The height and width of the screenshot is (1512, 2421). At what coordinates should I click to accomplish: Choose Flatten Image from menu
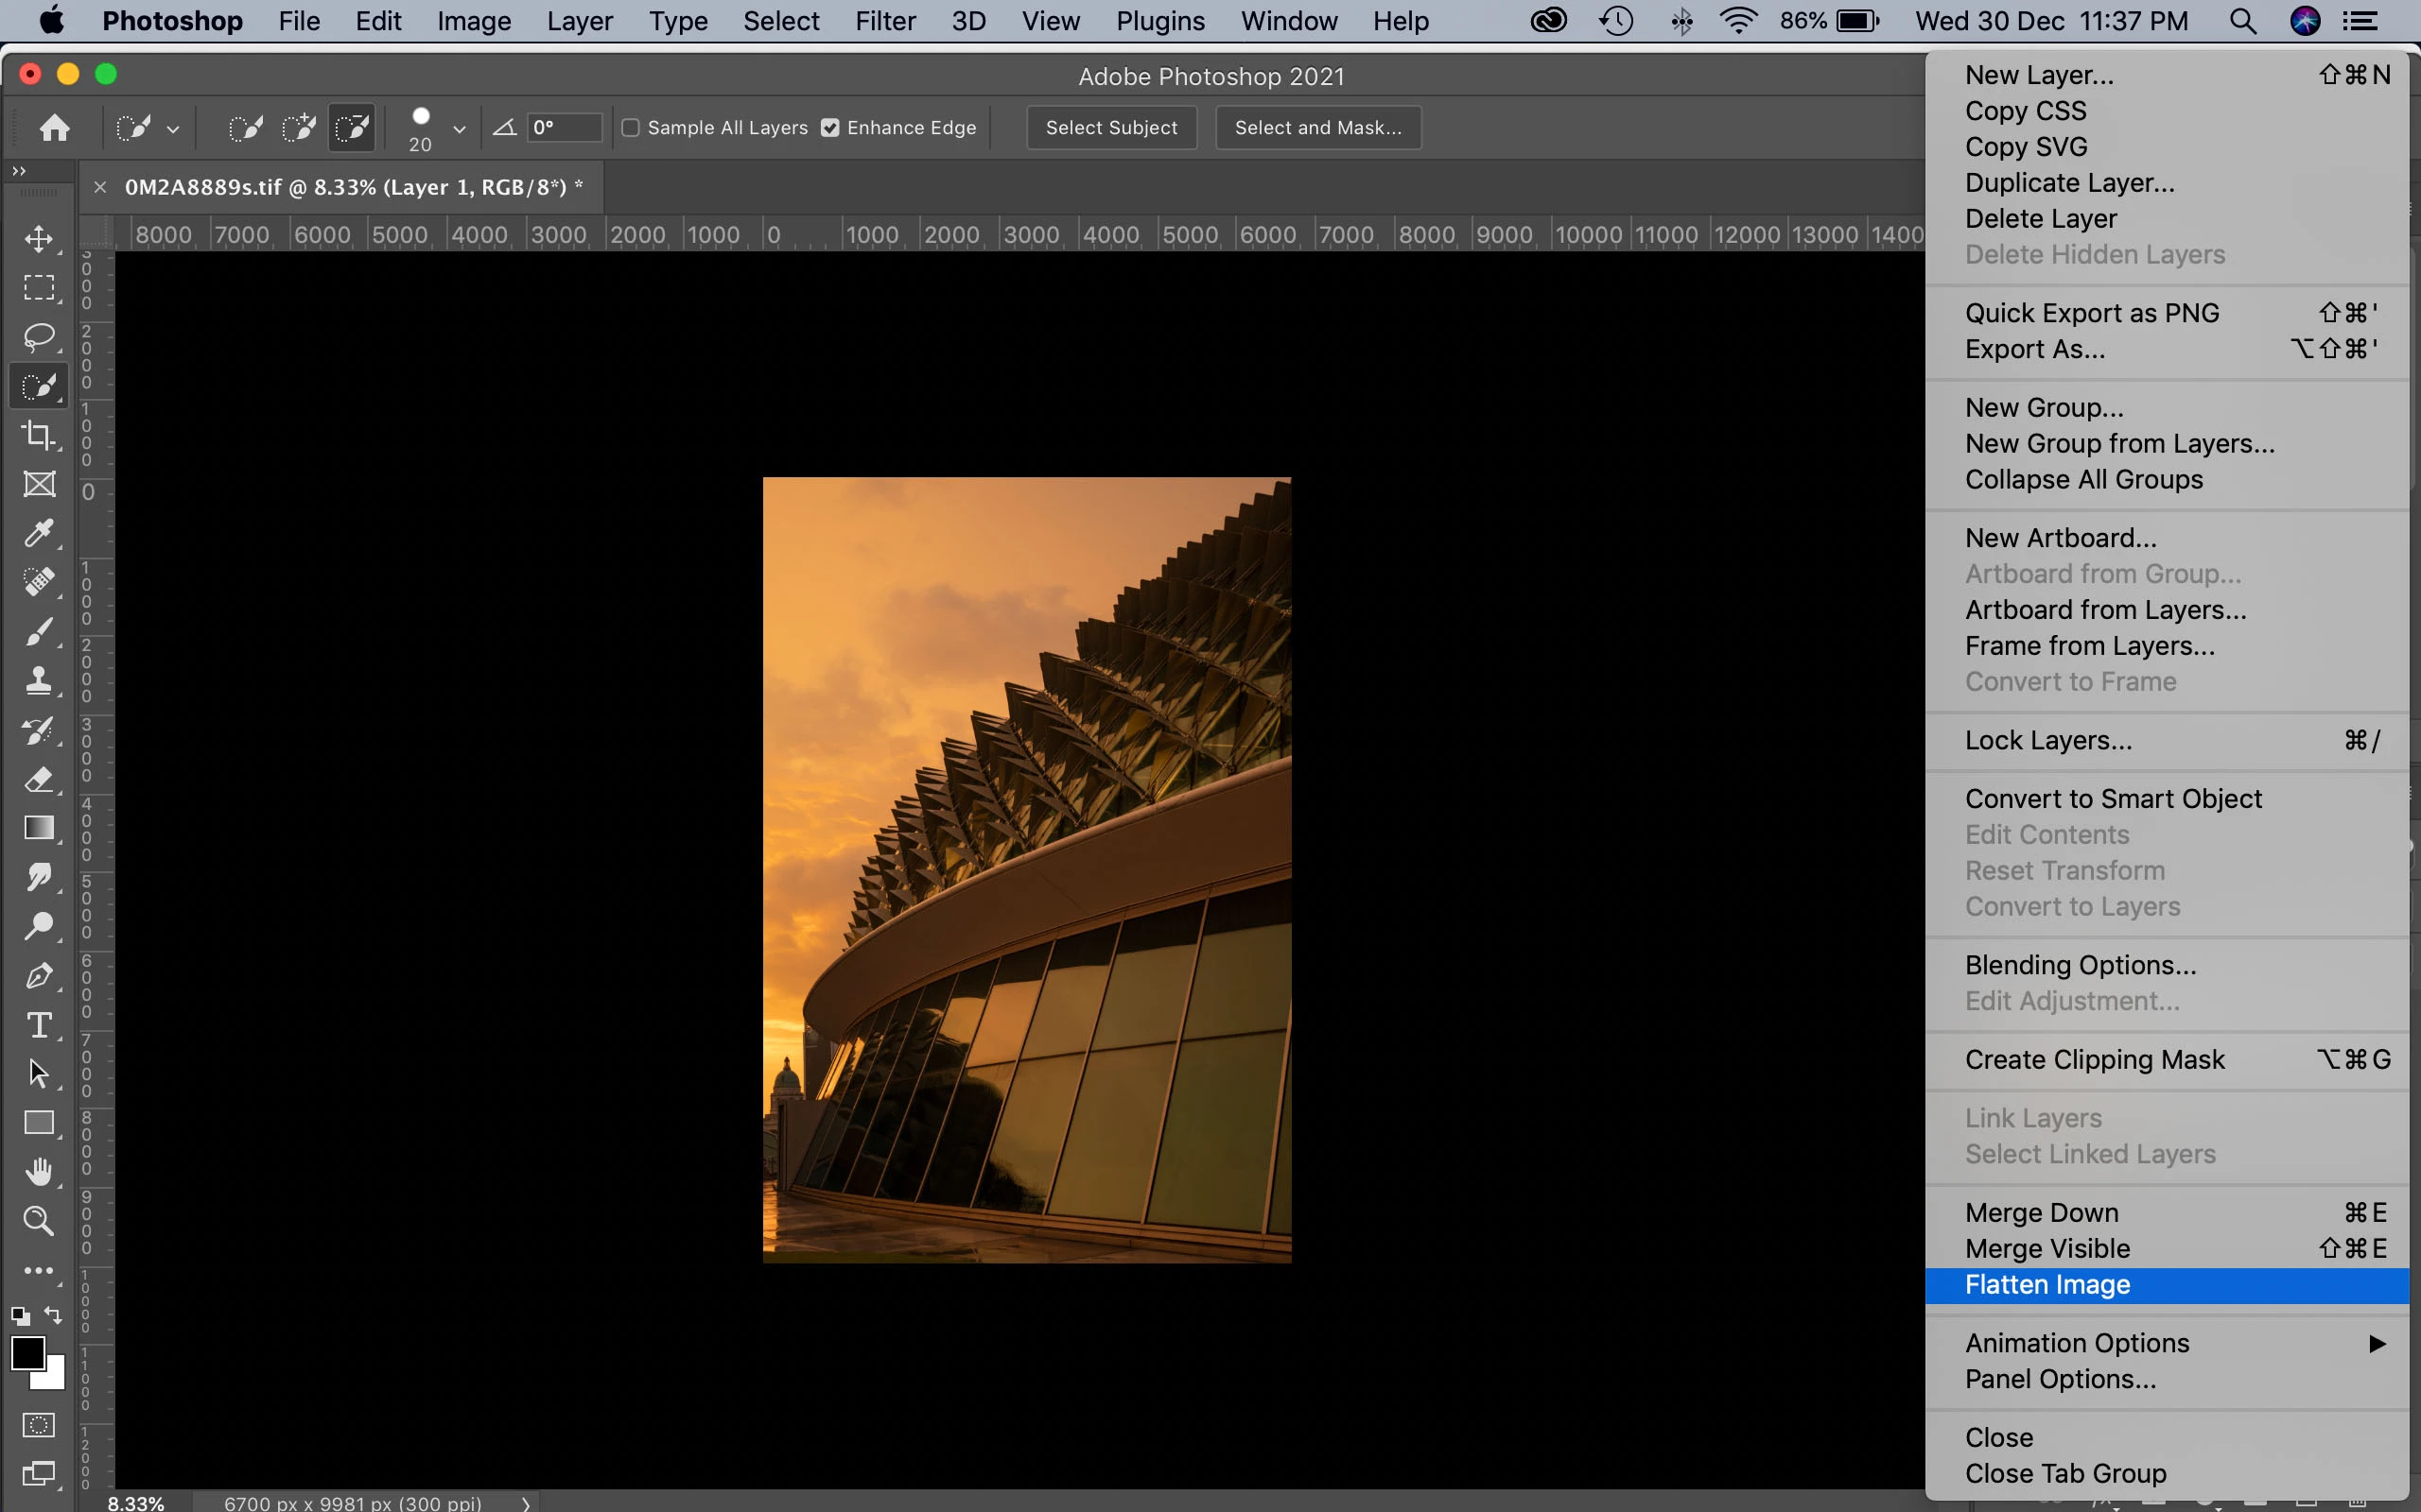click(x=2047, y=1285)
